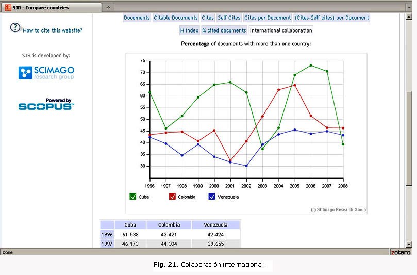
Task: Switch to the Cites tab
Action: (208, 18)
